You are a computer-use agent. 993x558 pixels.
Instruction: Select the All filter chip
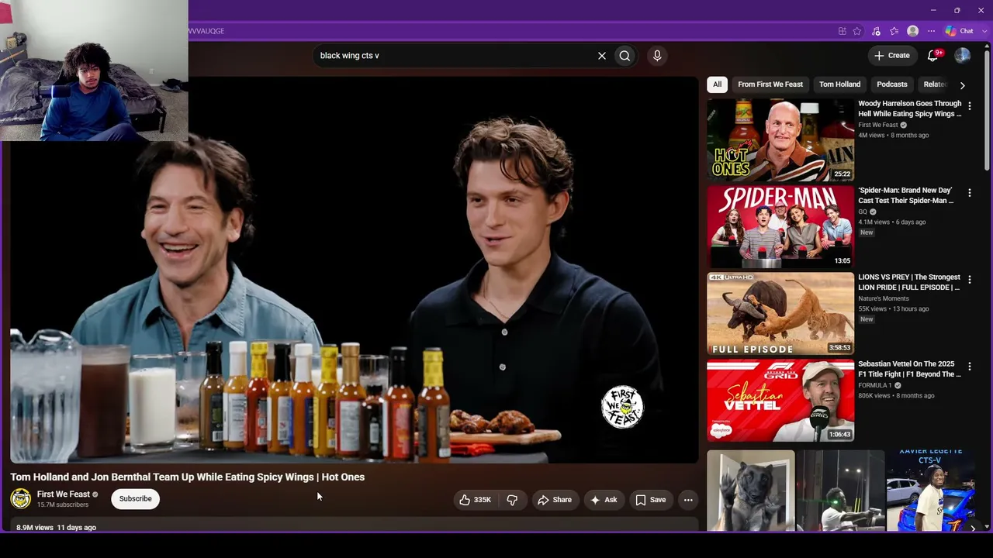718,84
